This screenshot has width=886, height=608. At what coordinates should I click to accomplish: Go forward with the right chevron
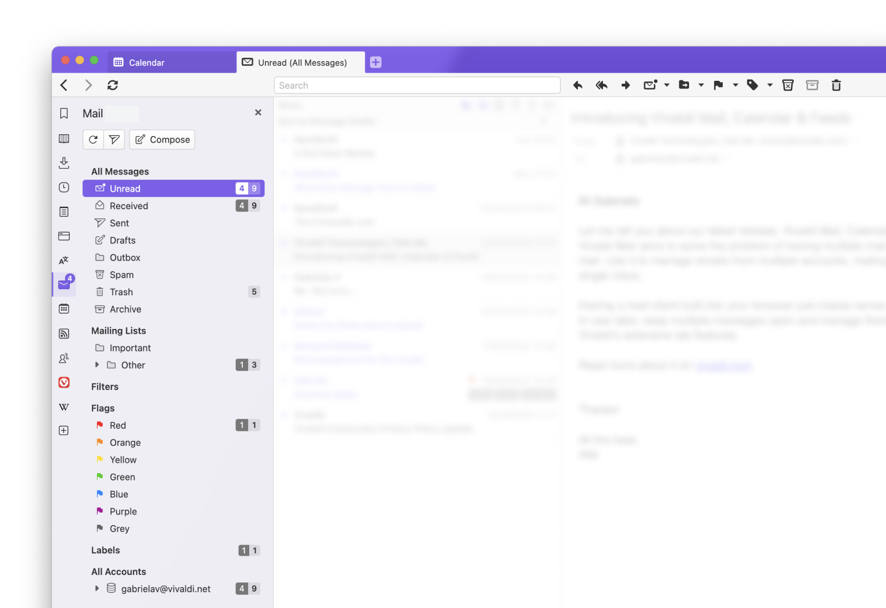[88, 85]
